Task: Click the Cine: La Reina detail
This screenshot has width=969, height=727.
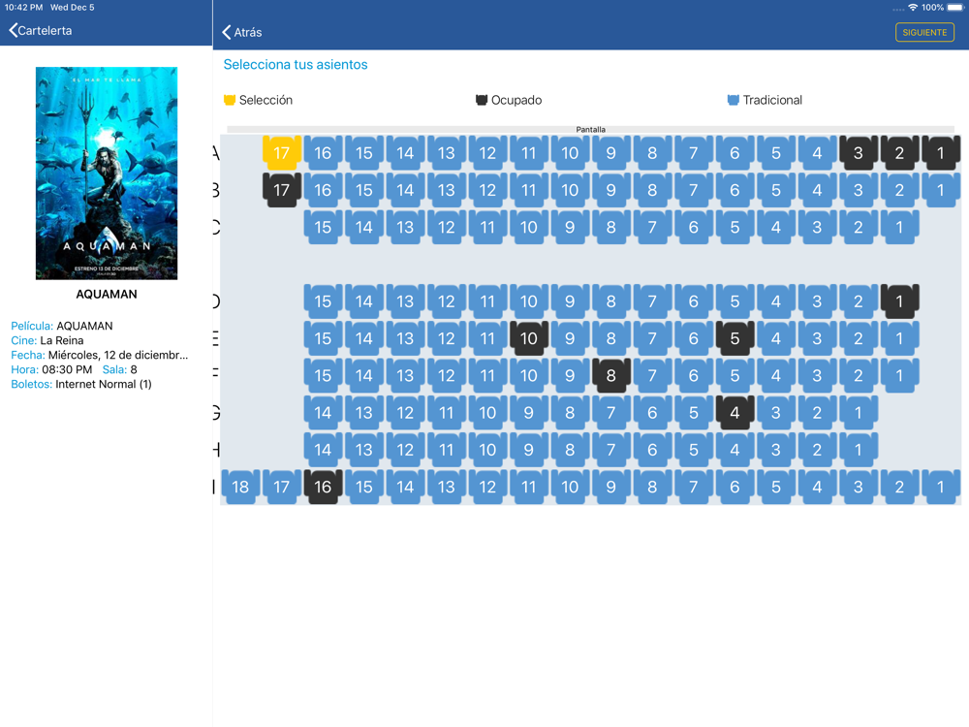Action: click(47, 340)
